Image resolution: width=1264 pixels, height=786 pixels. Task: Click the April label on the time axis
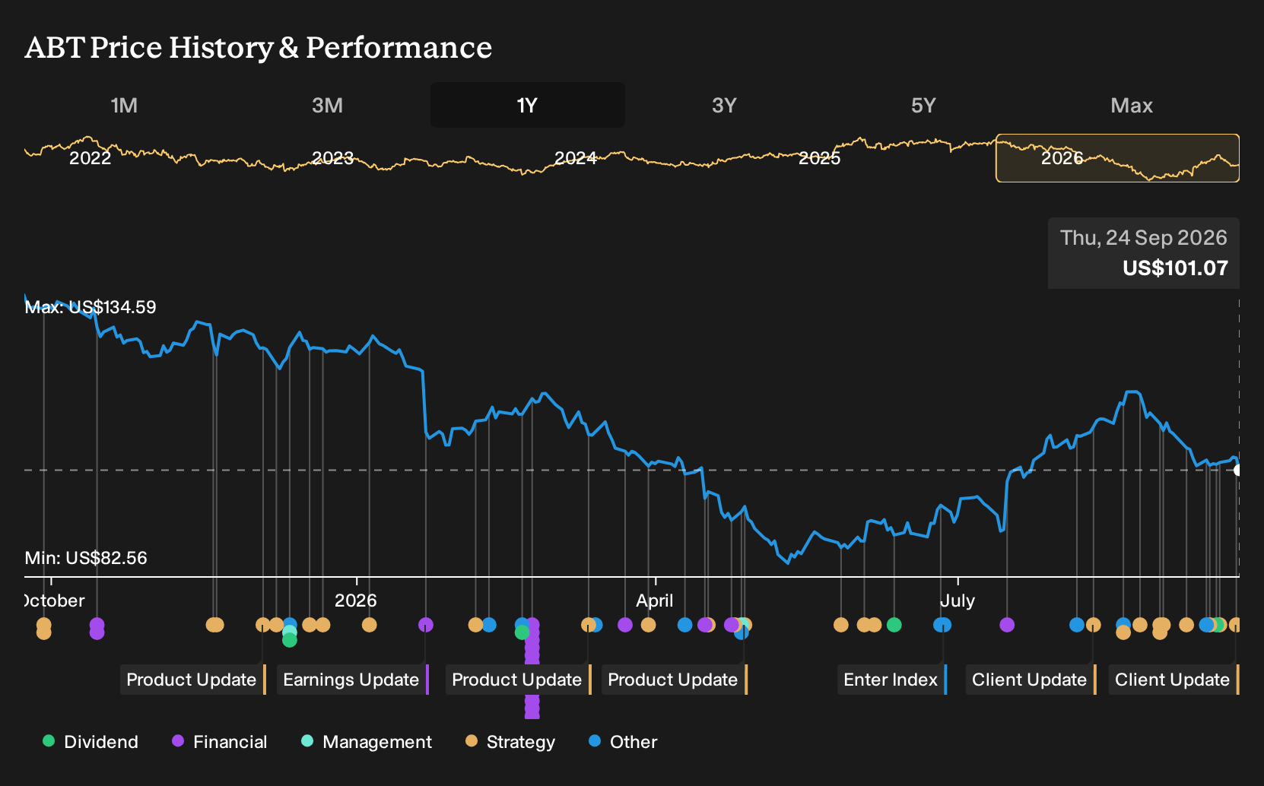coord(655,601)
